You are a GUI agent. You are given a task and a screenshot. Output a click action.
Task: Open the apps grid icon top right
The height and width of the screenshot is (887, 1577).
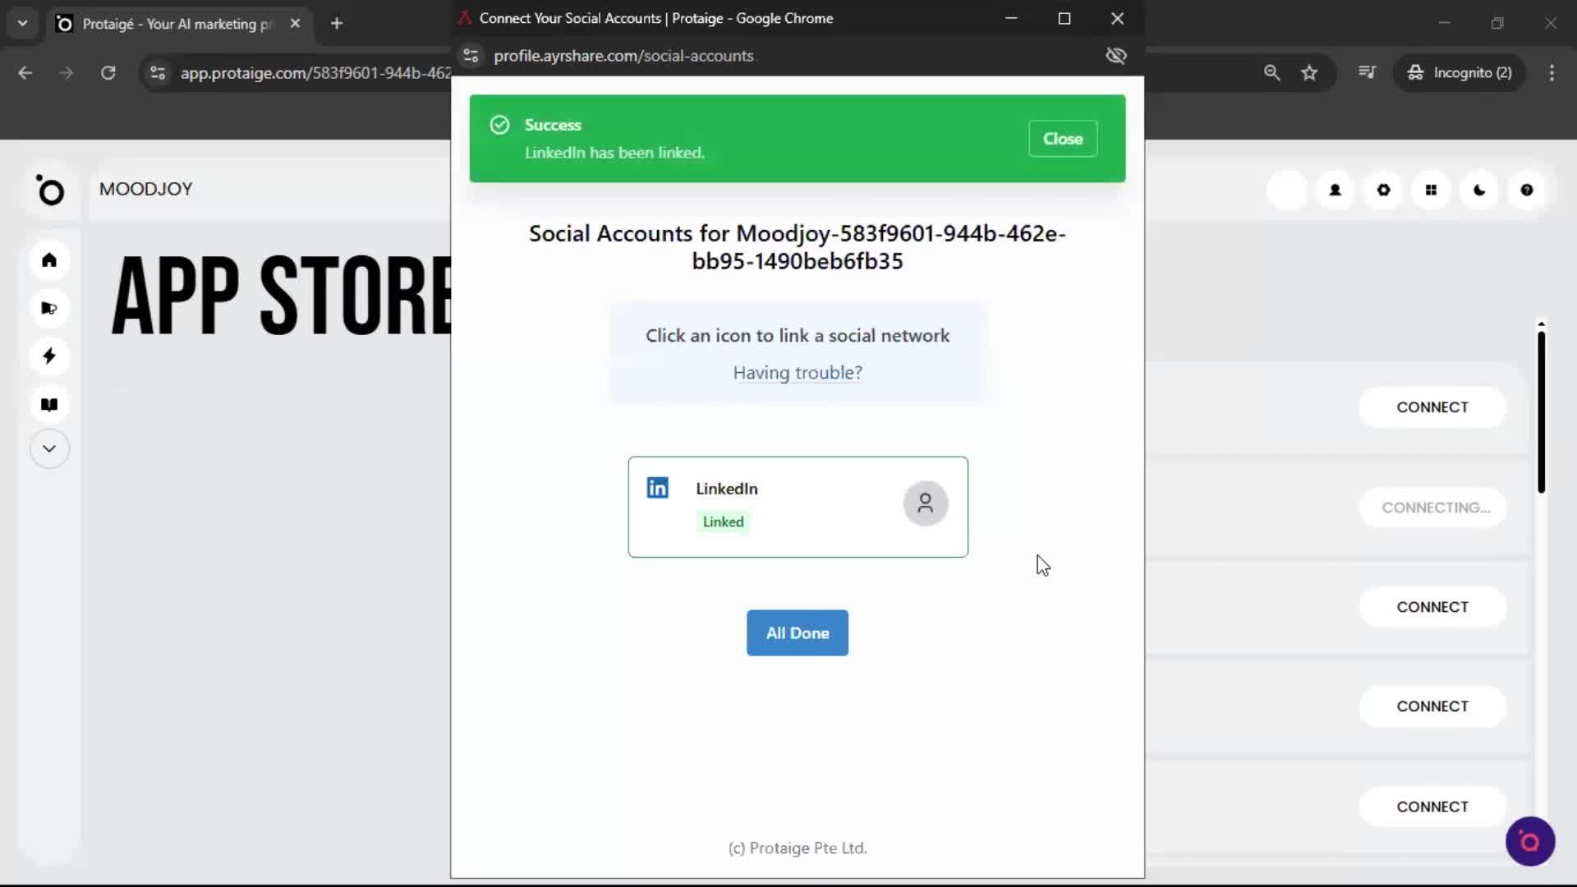1432,190
